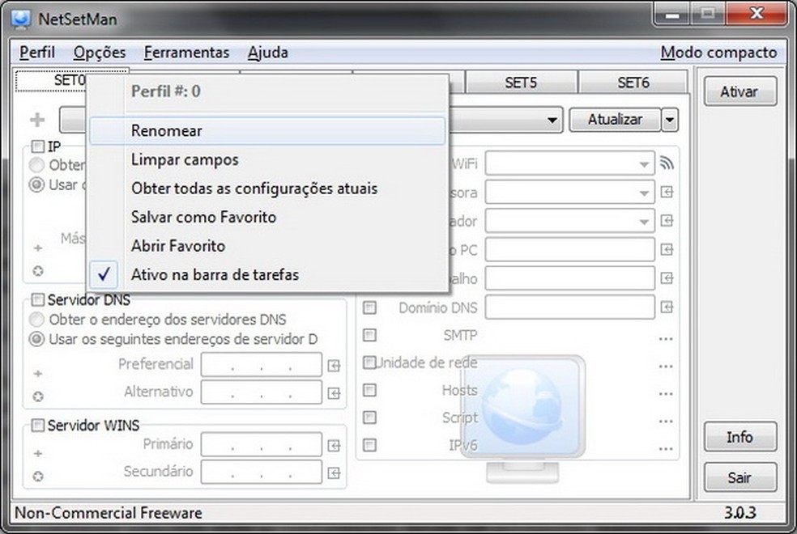Click the get-current-value arrow beside the ador dropdown
This screenshot has width=797, height=534.
coord(667,221)
